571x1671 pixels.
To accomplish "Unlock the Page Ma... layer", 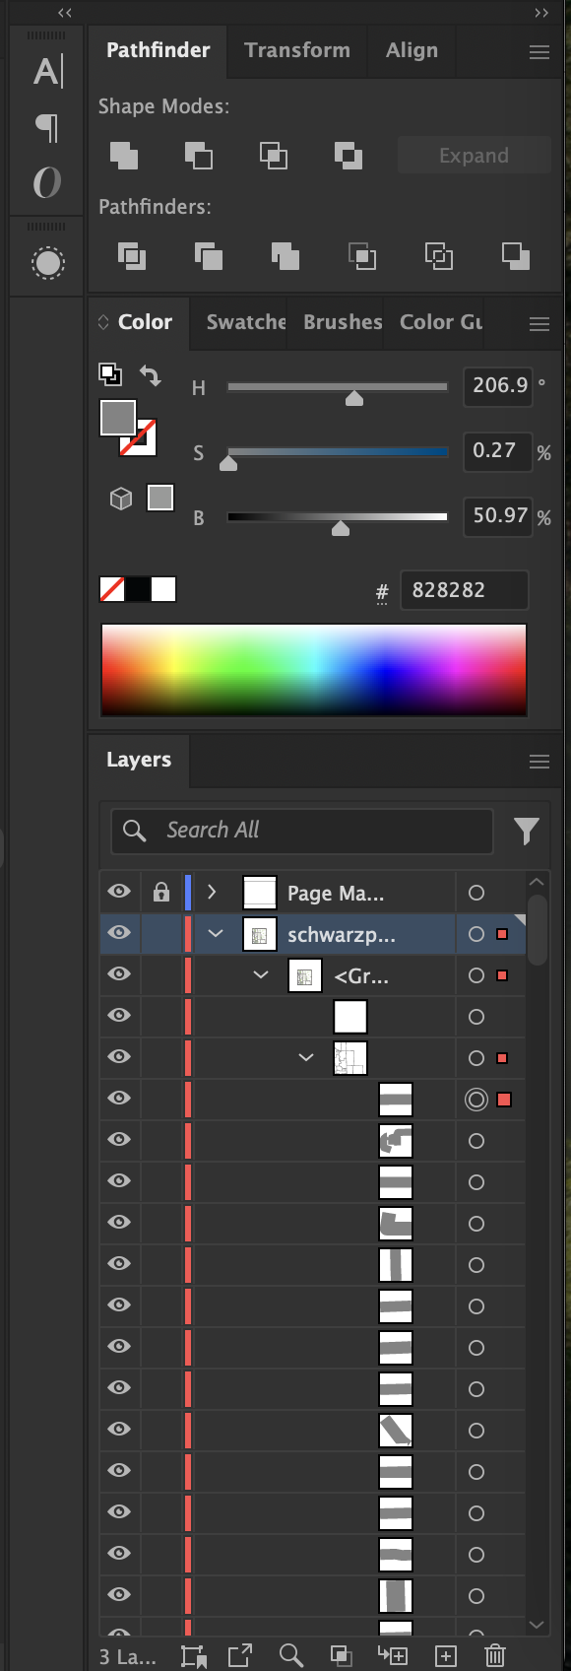I will pyautogui.click(x=161, y=893).
